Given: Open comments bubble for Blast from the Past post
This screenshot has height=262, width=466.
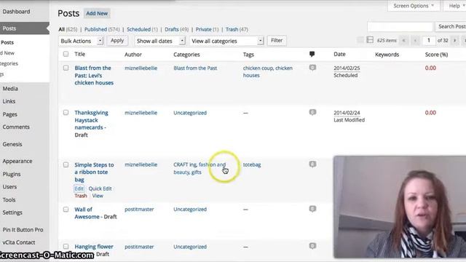Looking at the screenshot, I should click(312, 68).
